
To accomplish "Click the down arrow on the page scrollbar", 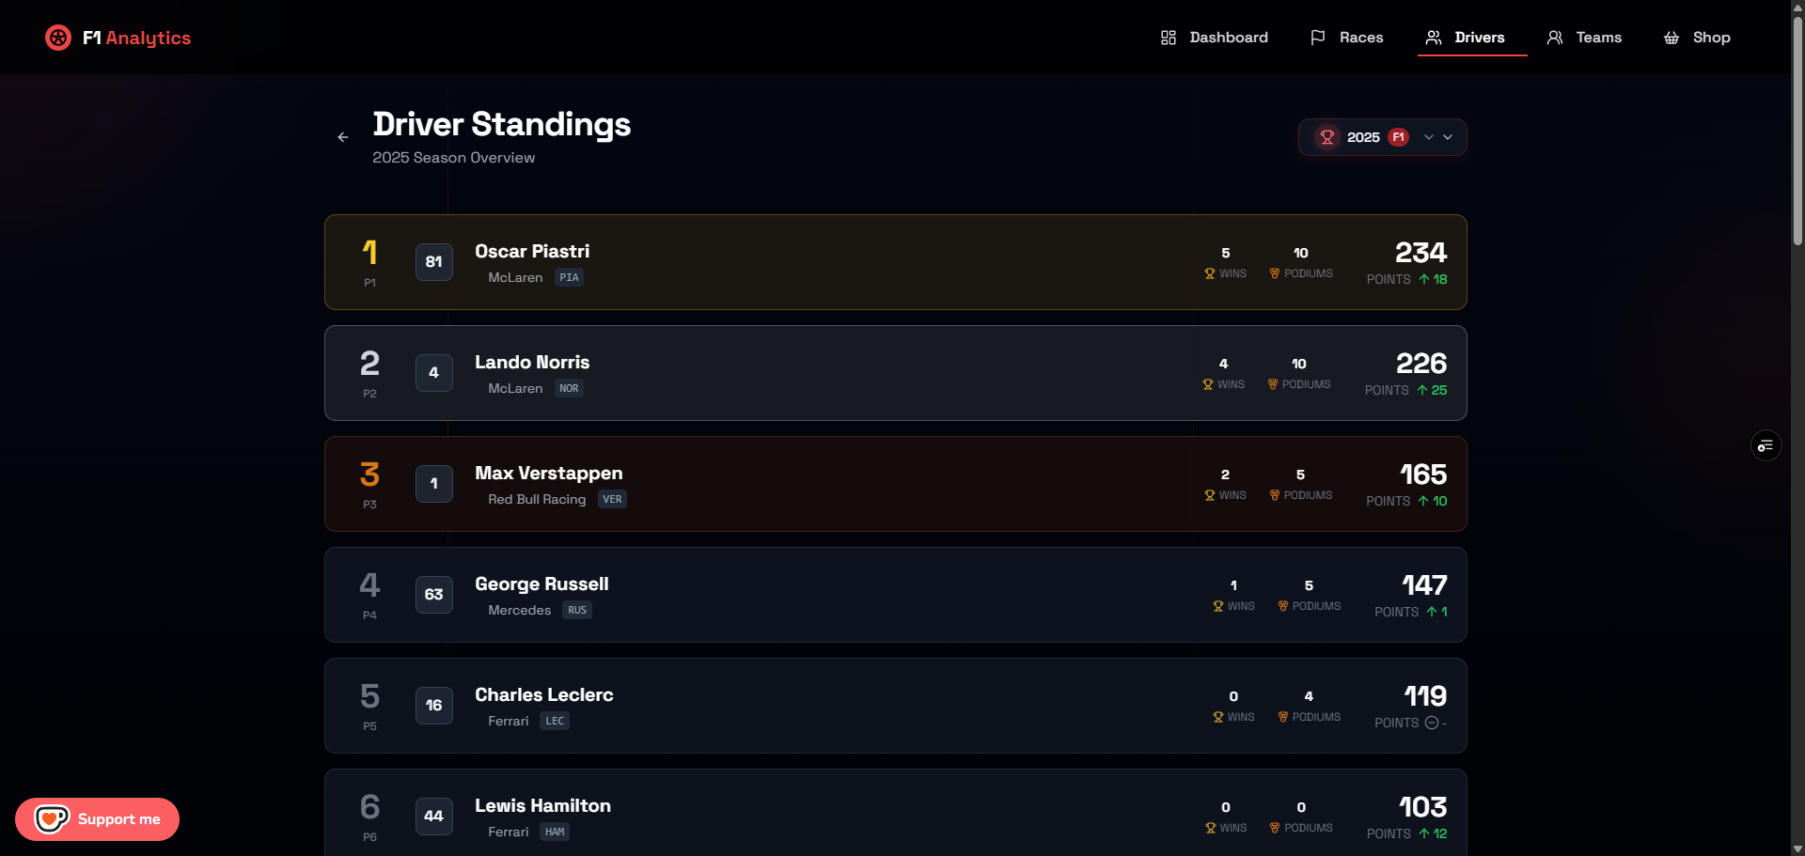I will click(1797, 848).
